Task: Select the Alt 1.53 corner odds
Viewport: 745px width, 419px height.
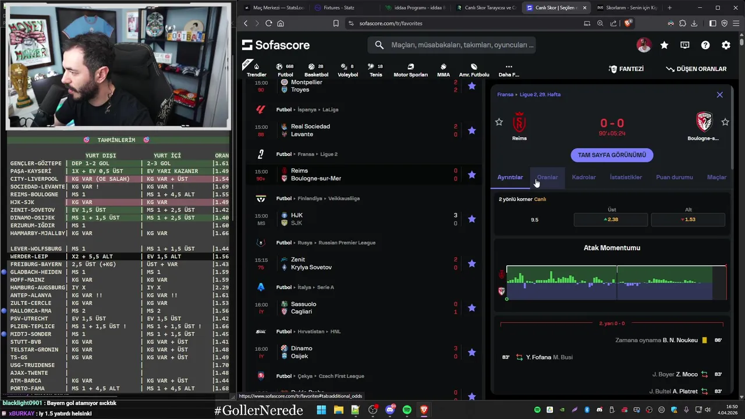Action: coord(688,219)
